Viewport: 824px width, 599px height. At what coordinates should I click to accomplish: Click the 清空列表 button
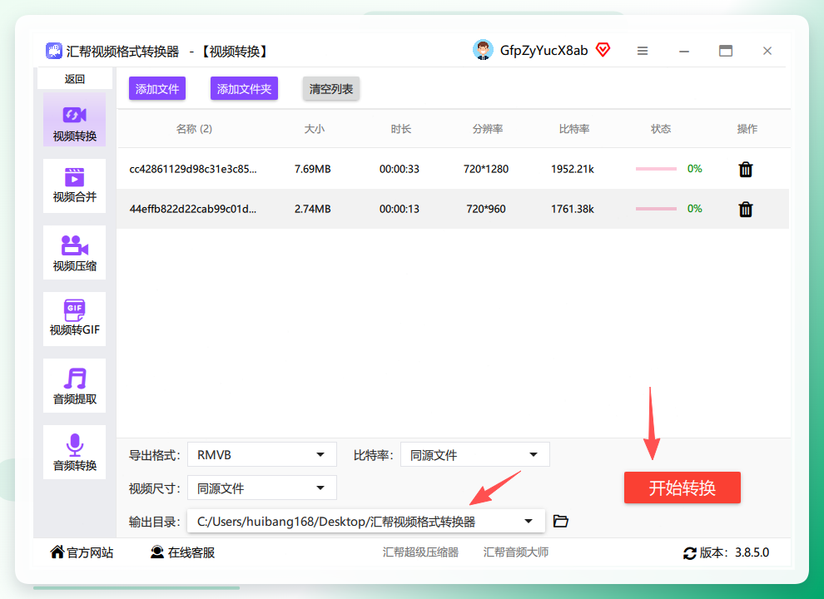pyautogui.click(x=331, y=89)
